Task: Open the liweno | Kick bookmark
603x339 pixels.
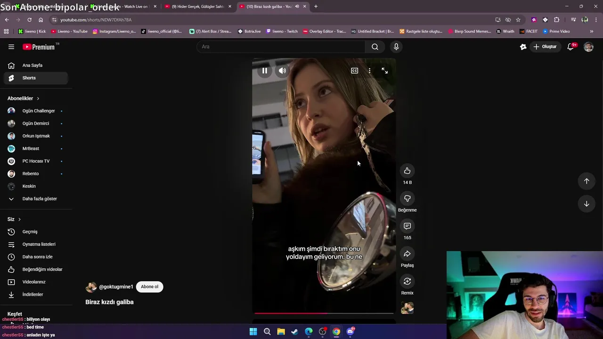Action: click(32, 32)
